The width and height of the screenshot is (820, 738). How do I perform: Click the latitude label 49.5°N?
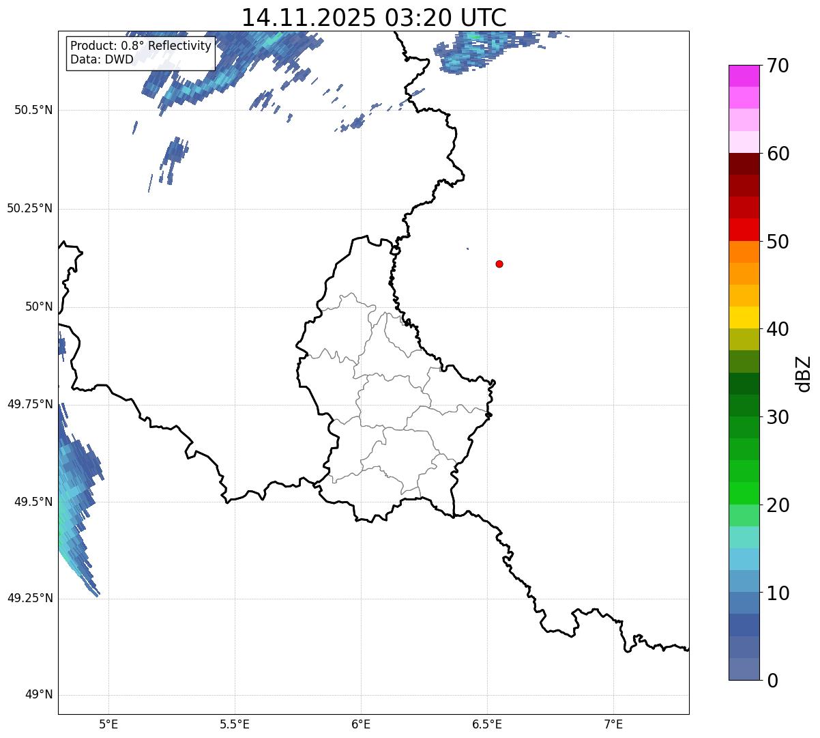[x=33, y=502]
